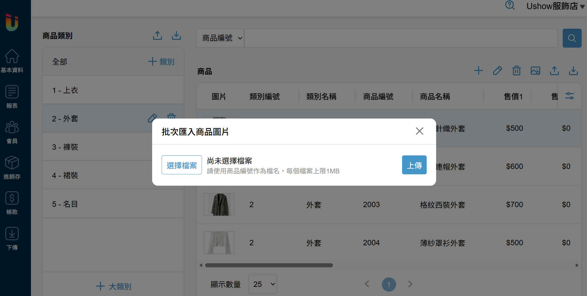Image resolution: width=587 pixels, height=296 pixels.
Task: Select category 1 - 上衣
Action: [x=113, y=90]
